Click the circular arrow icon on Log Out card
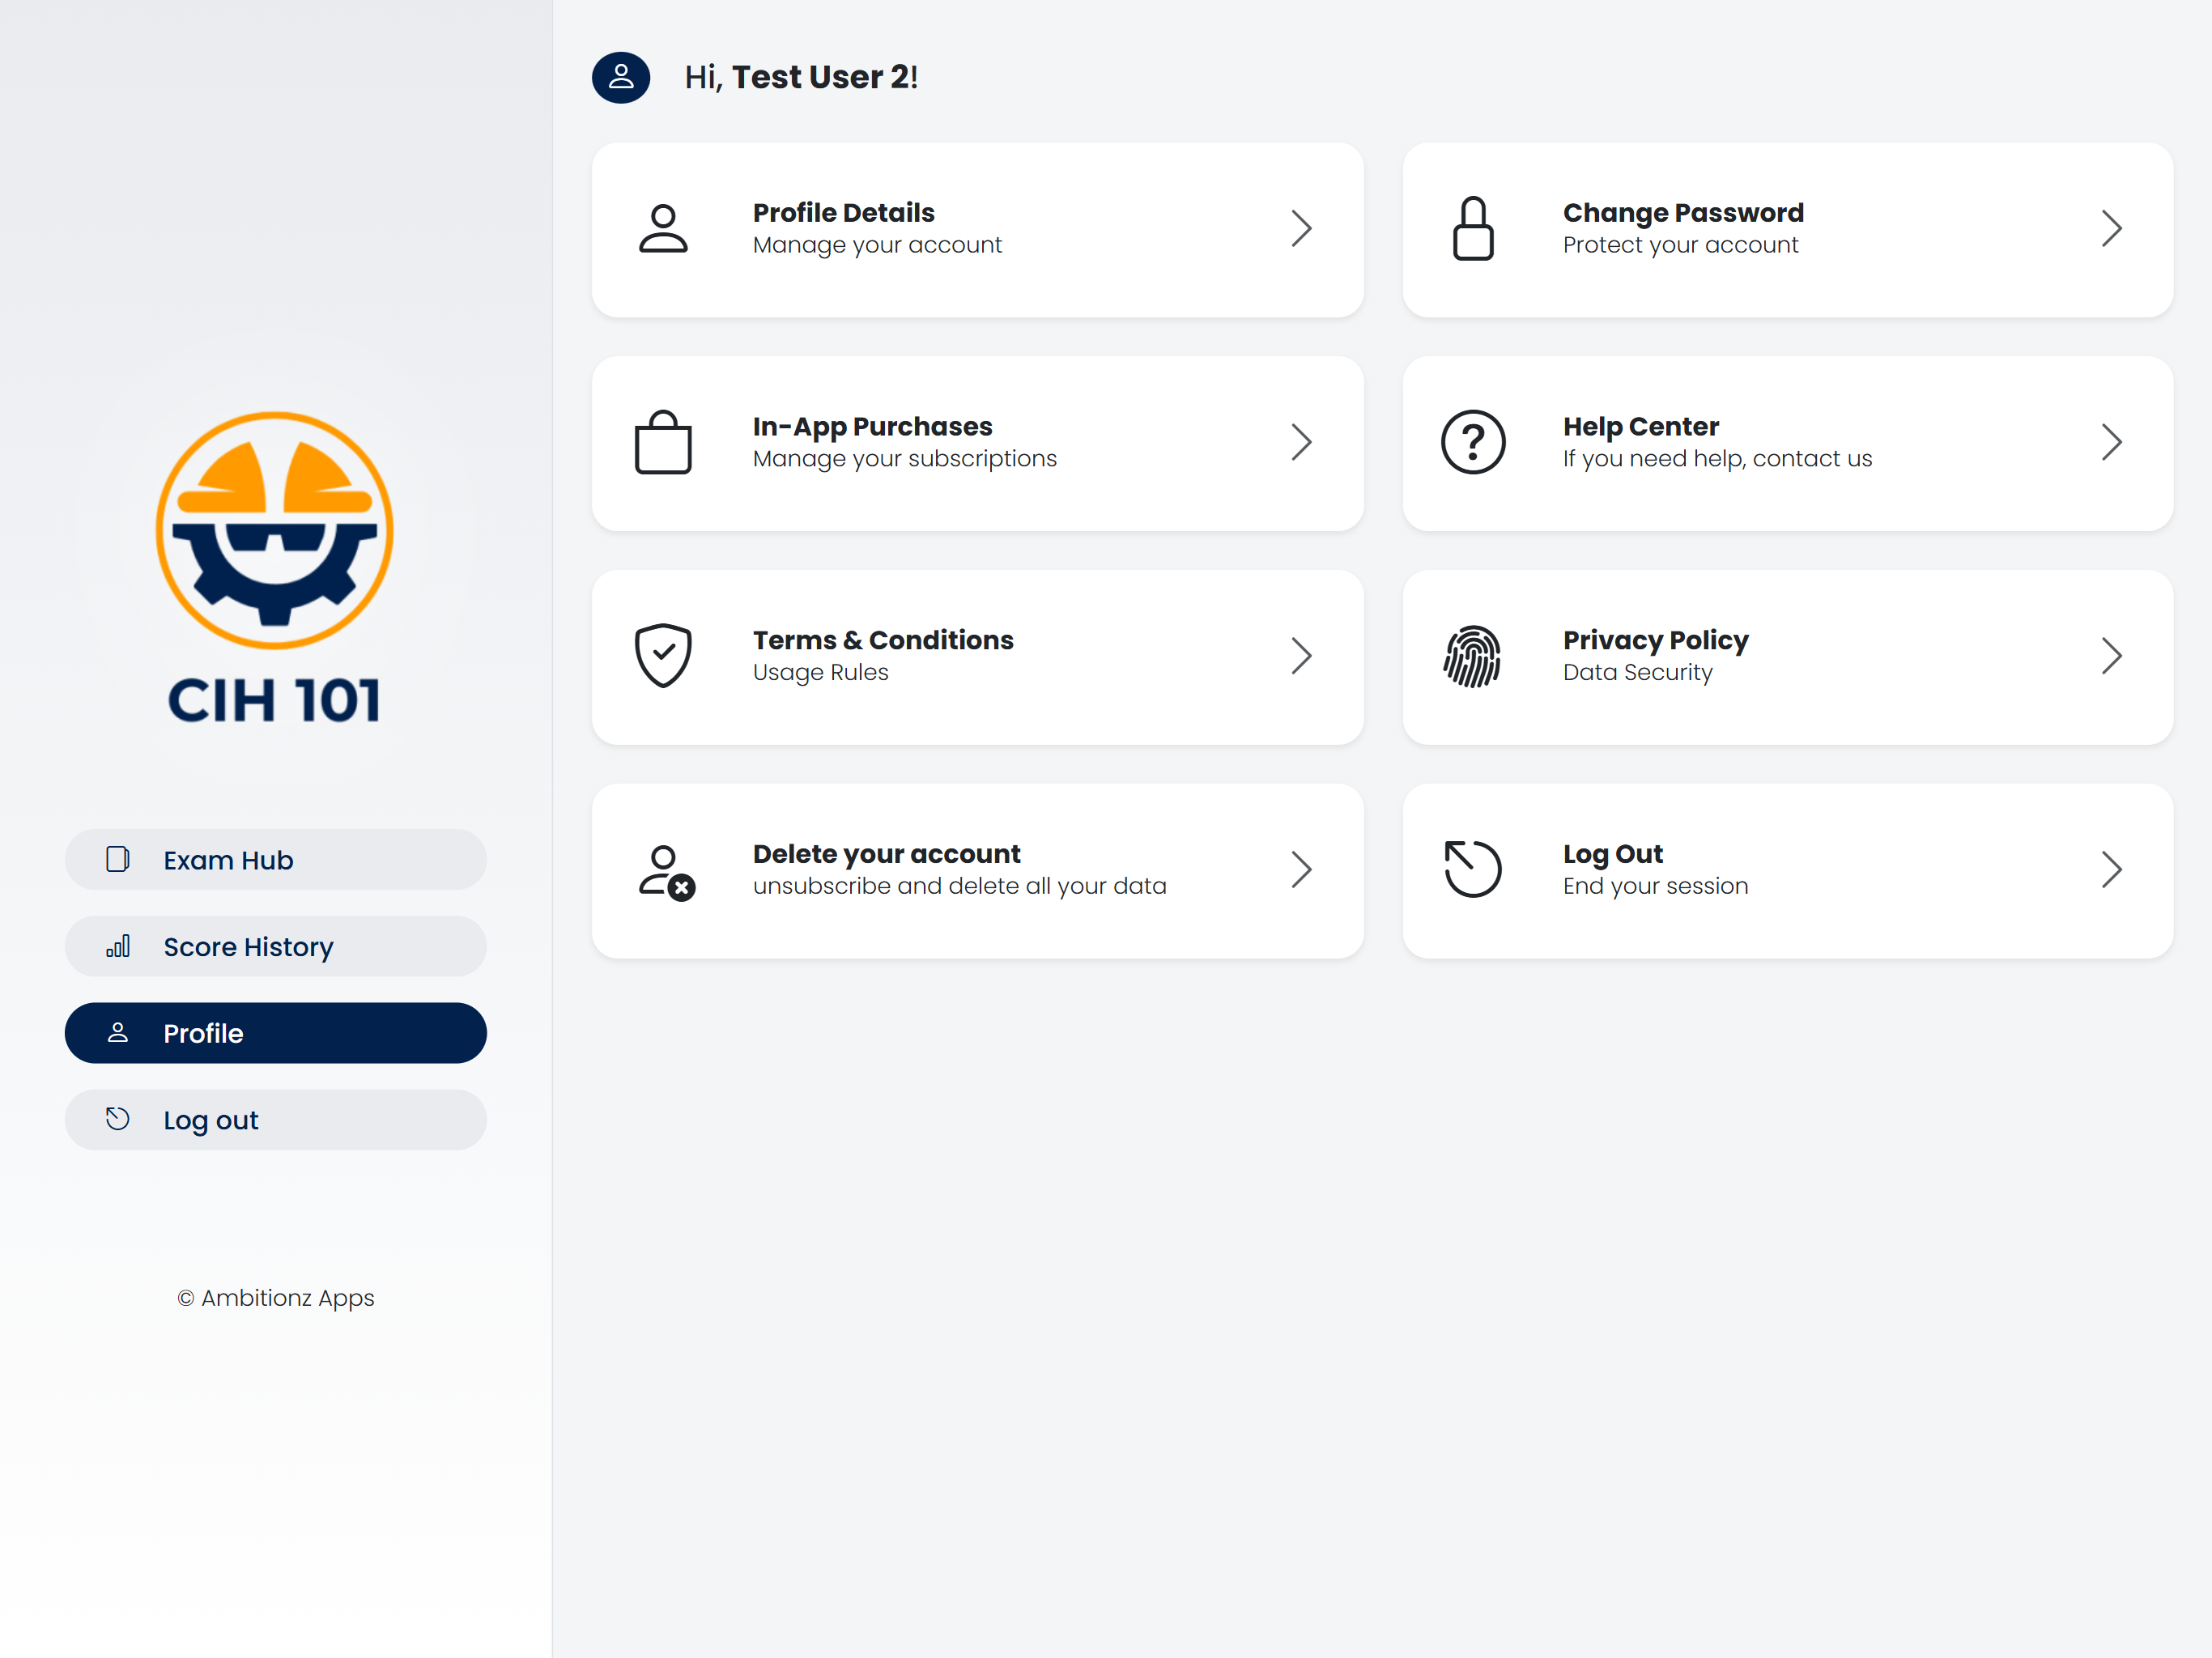2212x1658 pixels. pyautogui.click(x=1473, y=869)
